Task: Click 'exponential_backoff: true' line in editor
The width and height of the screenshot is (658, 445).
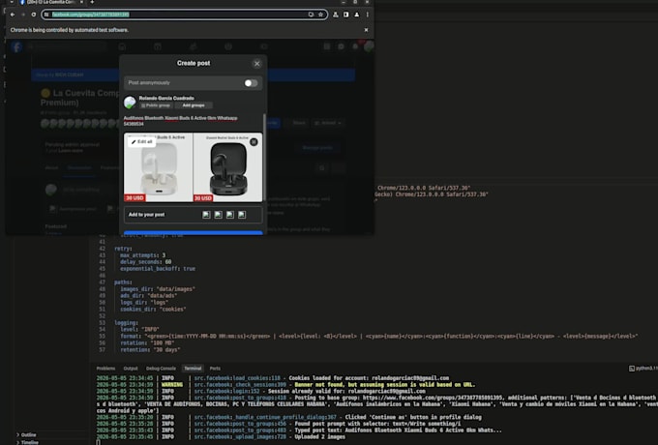Action: pyautogui.click(x=158, y=268)
